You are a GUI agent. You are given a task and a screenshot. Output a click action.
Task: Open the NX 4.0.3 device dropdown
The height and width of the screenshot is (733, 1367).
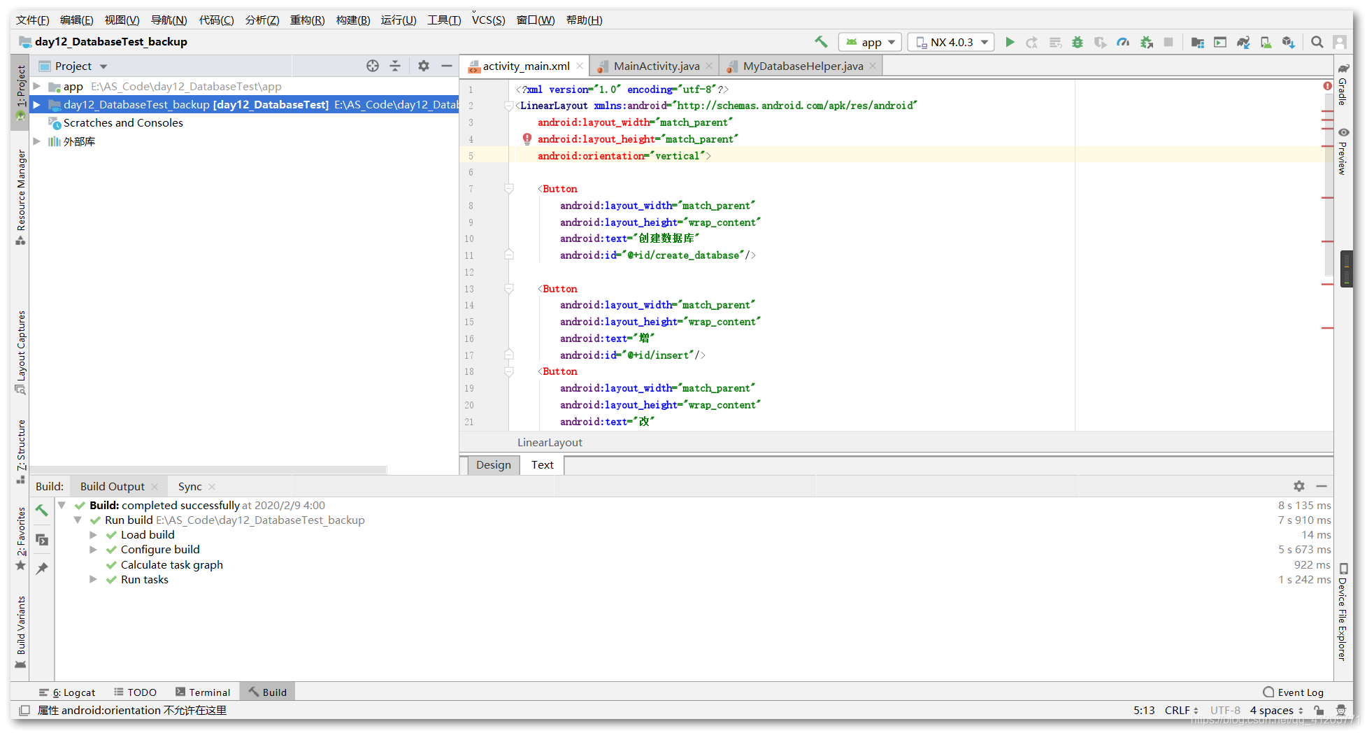click(x=952, y=42)
